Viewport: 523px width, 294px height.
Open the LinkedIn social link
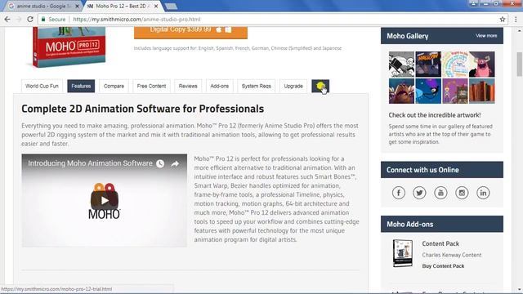(x=483, y=193)
